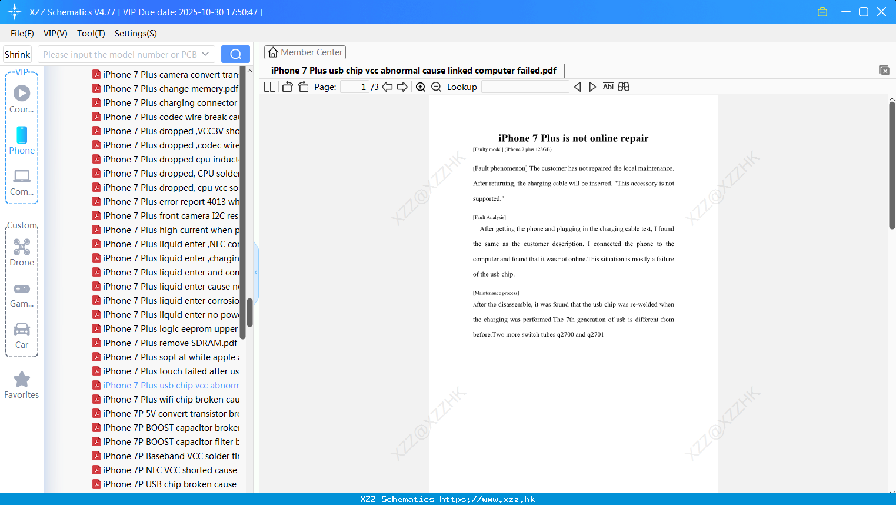Click the PDF viewer vertical scrollbar thumb
Screen dimensions: 896x505
892,165
